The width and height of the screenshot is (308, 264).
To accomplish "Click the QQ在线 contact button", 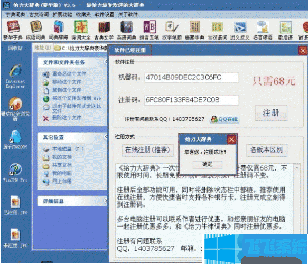I will tap(225, 119).
